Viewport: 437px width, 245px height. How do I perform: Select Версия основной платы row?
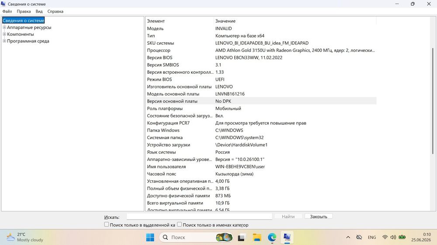point(261,101)
